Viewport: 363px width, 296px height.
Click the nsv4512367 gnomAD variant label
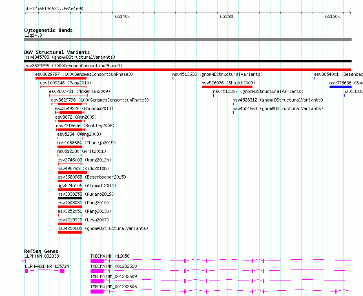pyautogui.click(x=258, y=91)
